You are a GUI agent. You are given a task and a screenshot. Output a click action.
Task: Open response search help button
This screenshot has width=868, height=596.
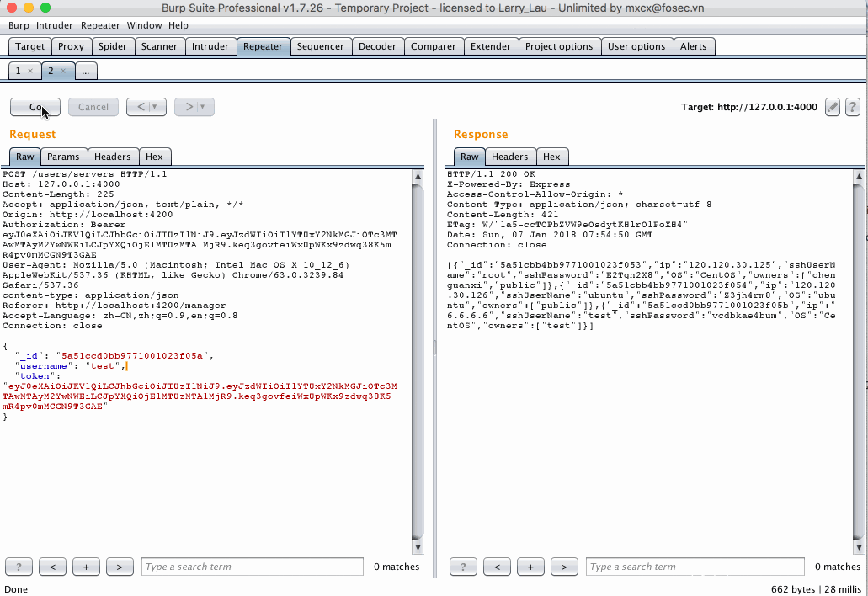pyautogui.click(x=463, y=567)
